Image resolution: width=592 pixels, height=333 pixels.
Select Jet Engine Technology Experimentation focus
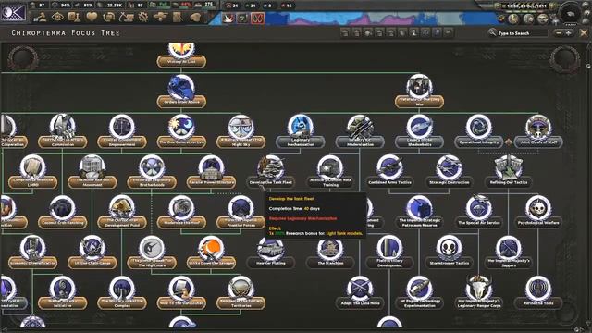coord(419,292)
